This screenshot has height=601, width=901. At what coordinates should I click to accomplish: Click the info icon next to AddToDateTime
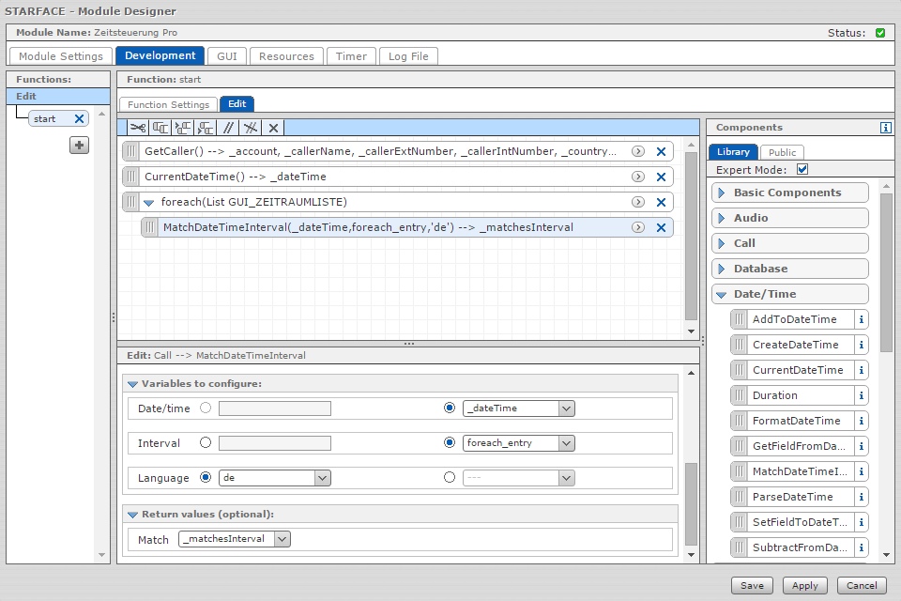[861, 319]
